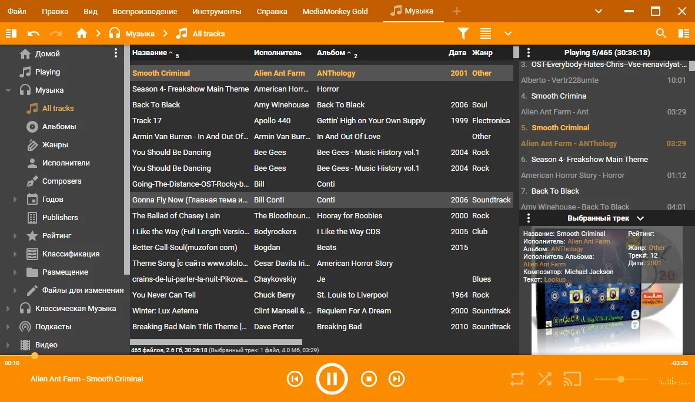Open the Правка menu
Screen dimensions: 695x402
55,11
